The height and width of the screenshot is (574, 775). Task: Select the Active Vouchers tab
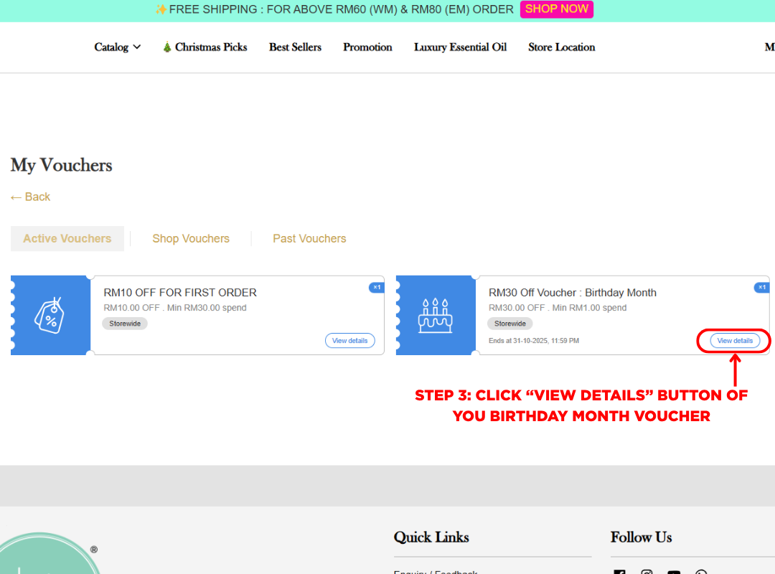(67, 239)
